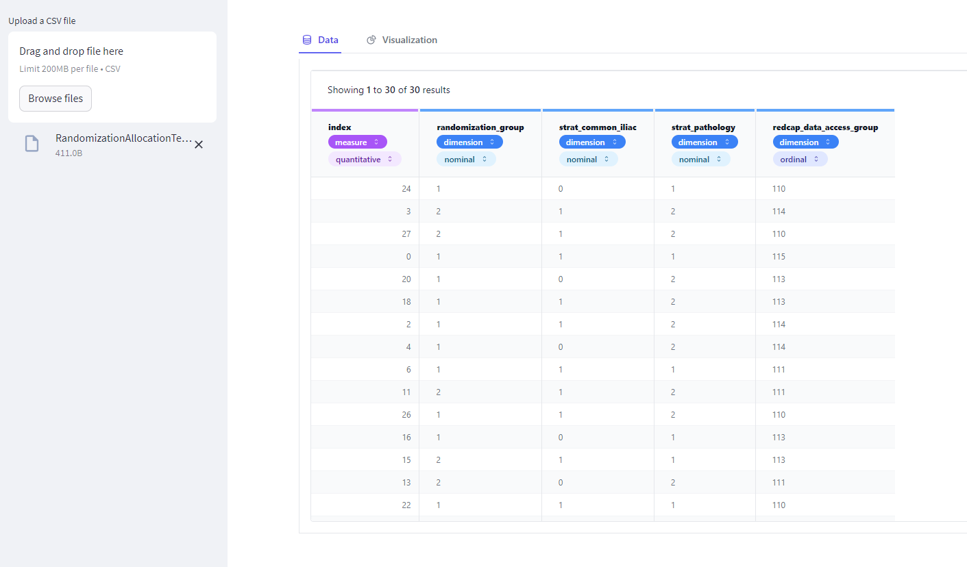Image resolution: width=967 pixels, height=567 pixels.
Task: Open the dimension dropdown for strat_pathology
Action: click(x=705, y=142)
